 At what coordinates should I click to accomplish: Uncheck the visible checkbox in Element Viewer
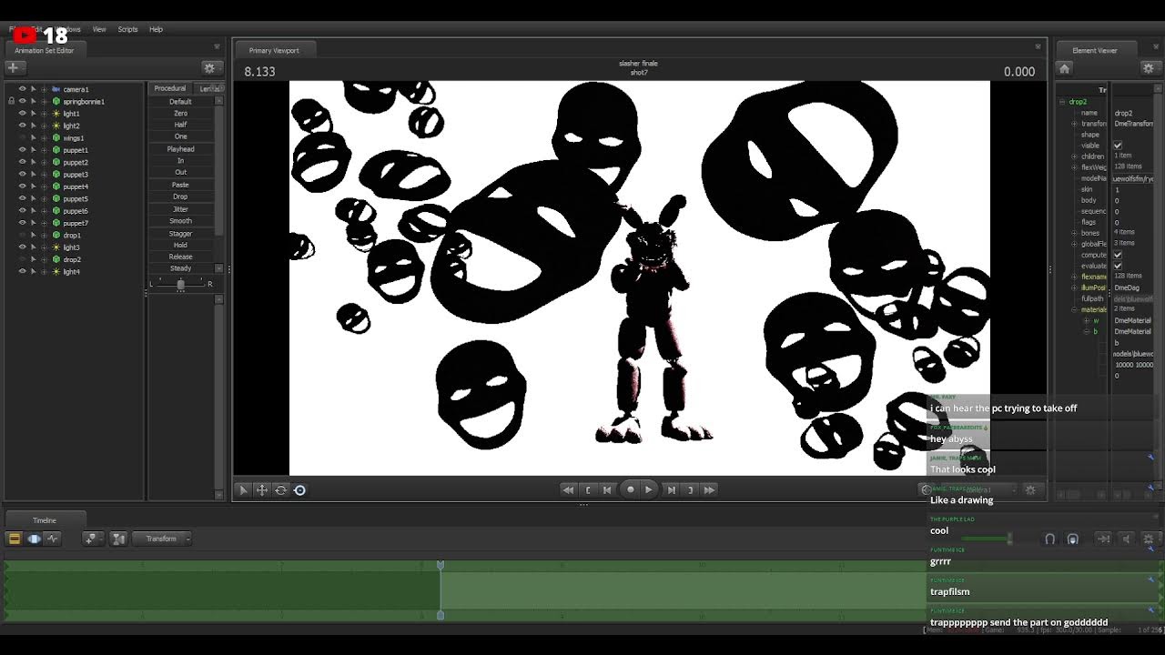click(1118, 146)
